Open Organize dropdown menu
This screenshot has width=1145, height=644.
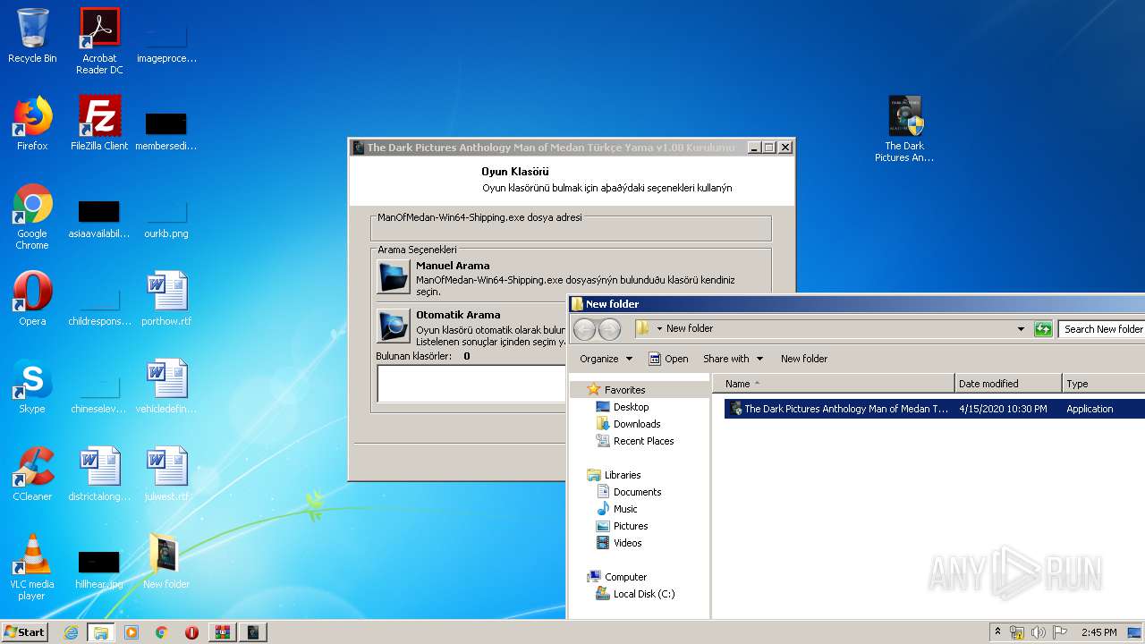606,359
